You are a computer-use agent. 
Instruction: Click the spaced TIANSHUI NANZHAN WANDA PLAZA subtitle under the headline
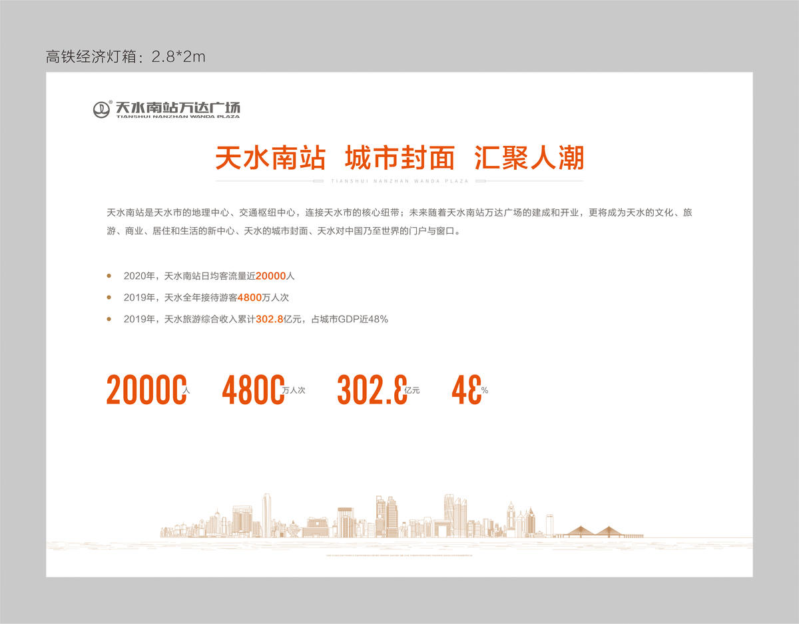click(400, 180)
